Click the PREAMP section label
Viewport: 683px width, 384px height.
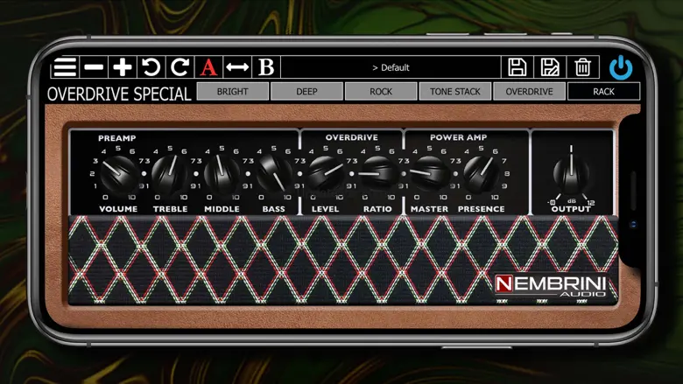pos(116,138)
